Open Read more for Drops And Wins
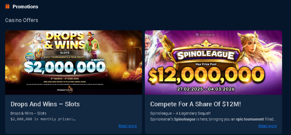Image resolution: width=291 pixels, height=135 pixels. (128, 126)
